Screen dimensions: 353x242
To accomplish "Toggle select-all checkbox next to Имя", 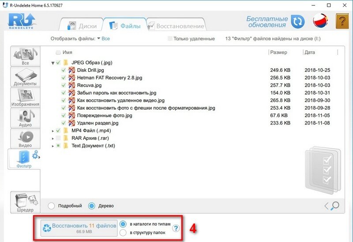I will (58, 52).
